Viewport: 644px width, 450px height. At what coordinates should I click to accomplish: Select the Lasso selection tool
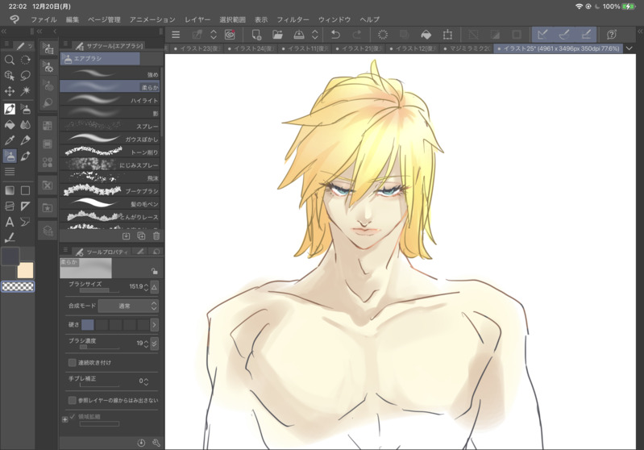[x=26, y=76]
